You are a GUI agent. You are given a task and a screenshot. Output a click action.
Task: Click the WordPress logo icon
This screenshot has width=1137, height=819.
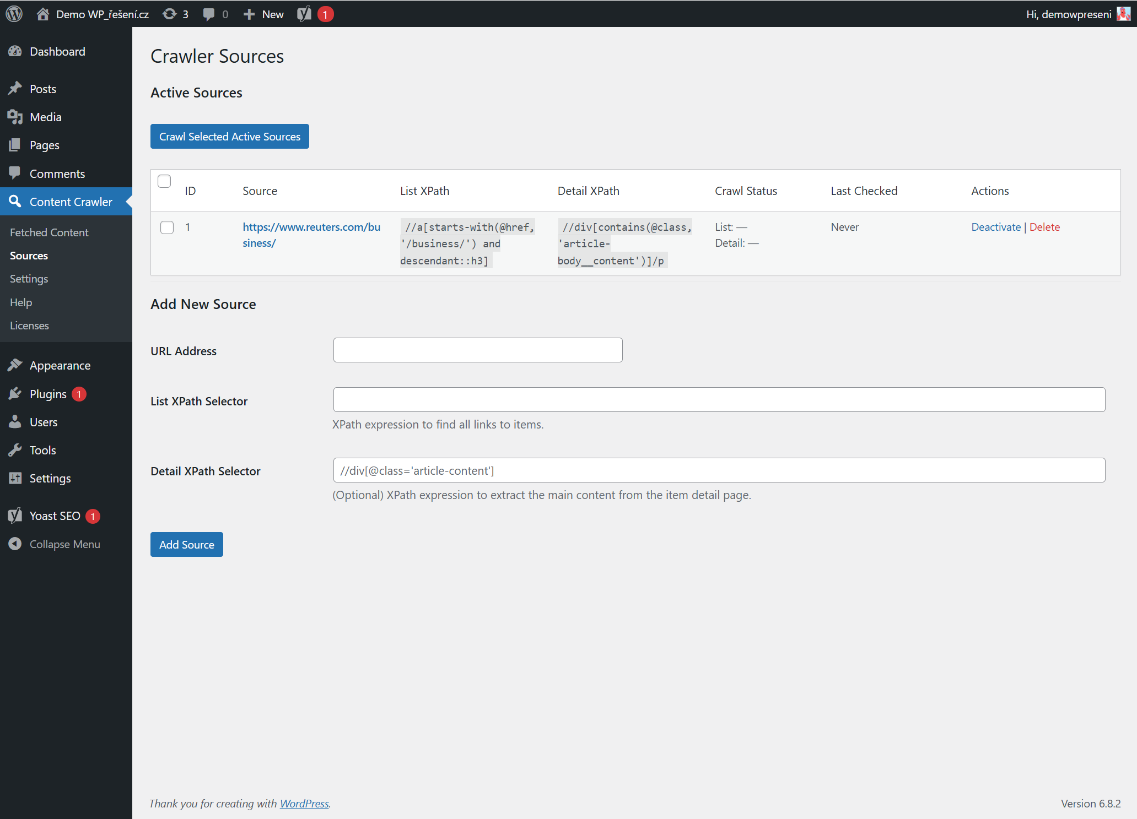click(x=14, y=14)
